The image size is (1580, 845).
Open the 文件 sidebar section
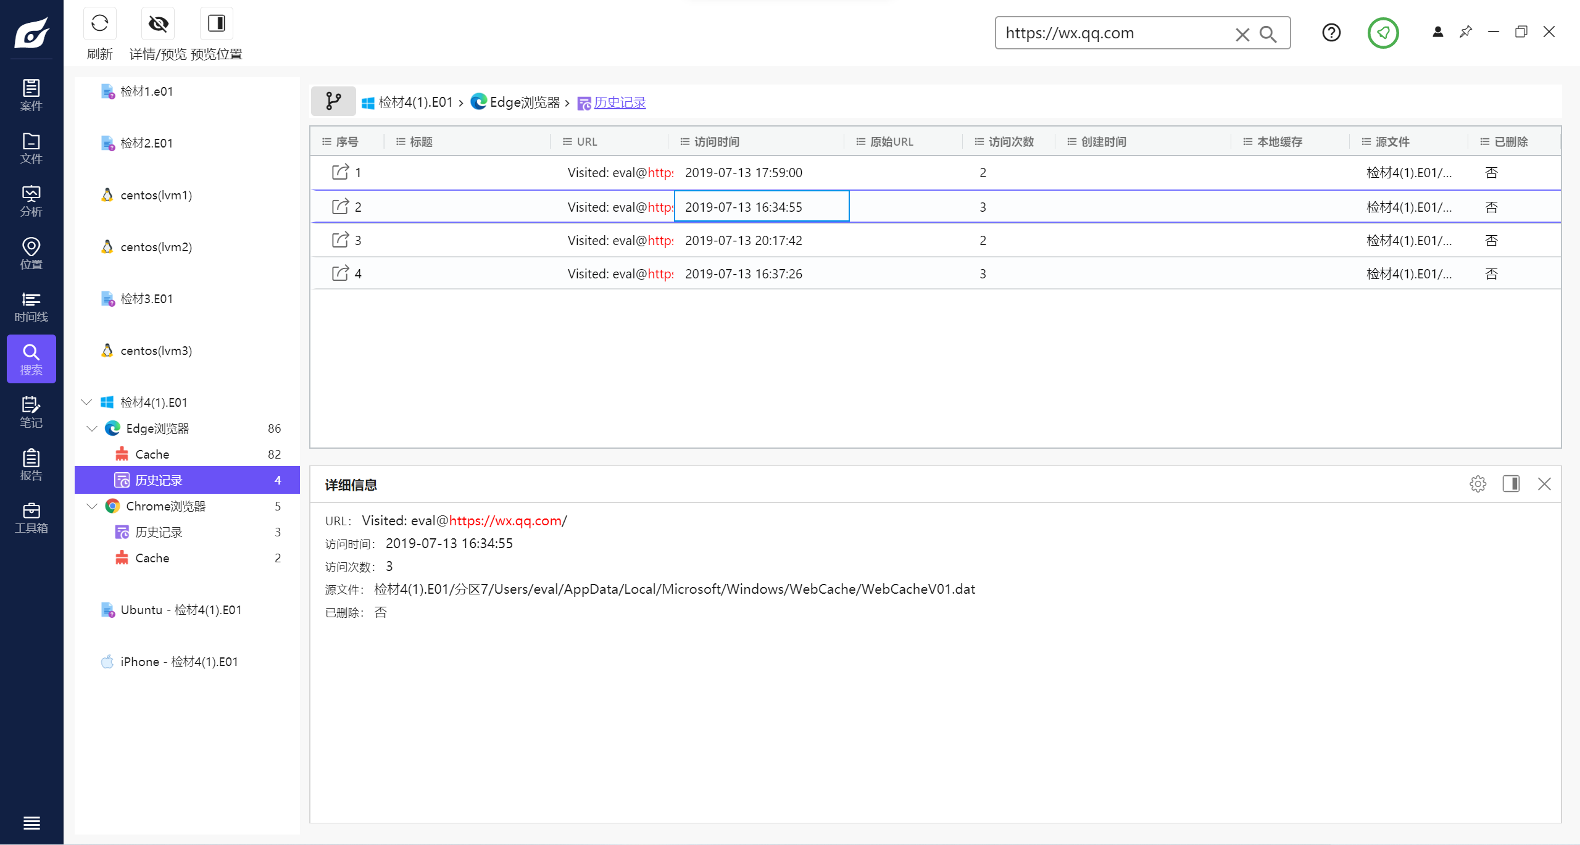click(x=31, y=148)
